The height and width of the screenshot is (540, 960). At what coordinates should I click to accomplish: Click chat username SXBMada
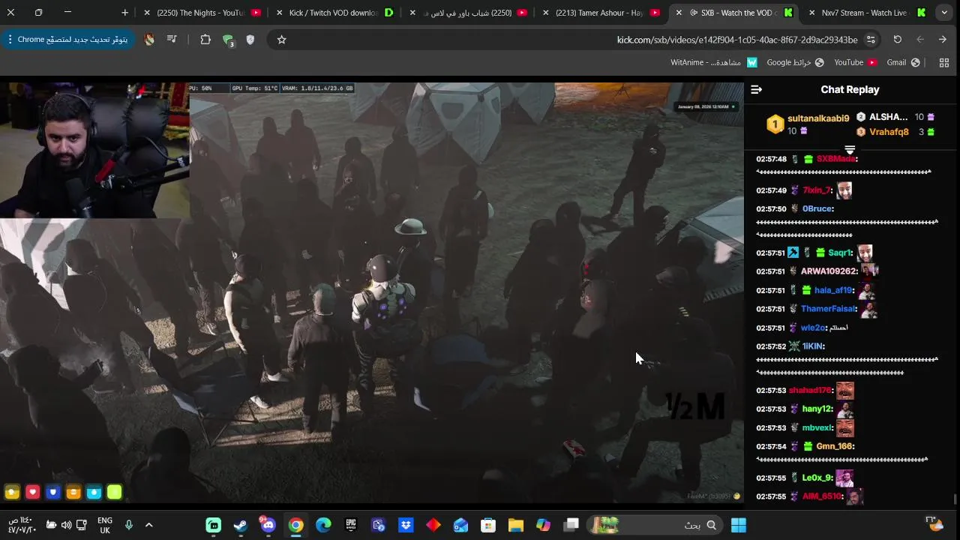click(835, 159)
